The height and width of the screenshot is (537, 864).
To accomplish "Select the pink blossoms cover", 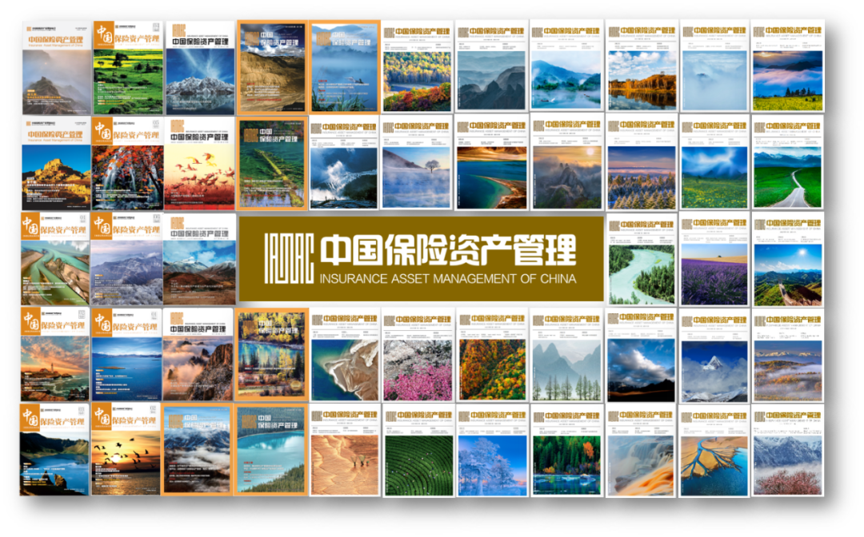I will [417, 356].
